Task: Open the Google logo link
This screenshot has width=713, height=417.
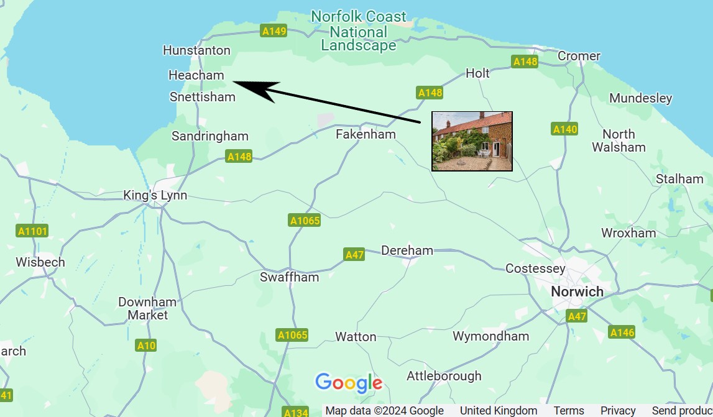Action: [349, 383]
